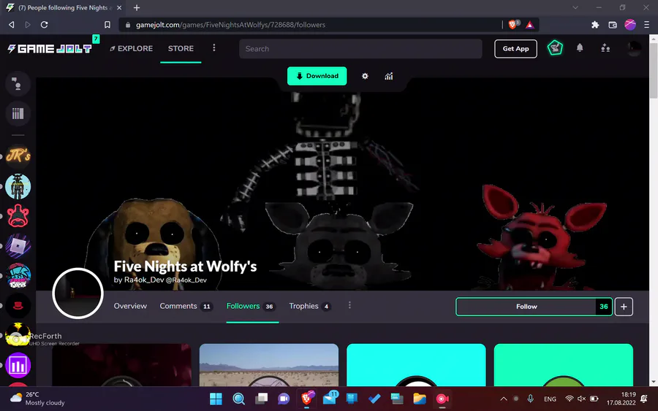Open the red bear community icon

[18, 216]
